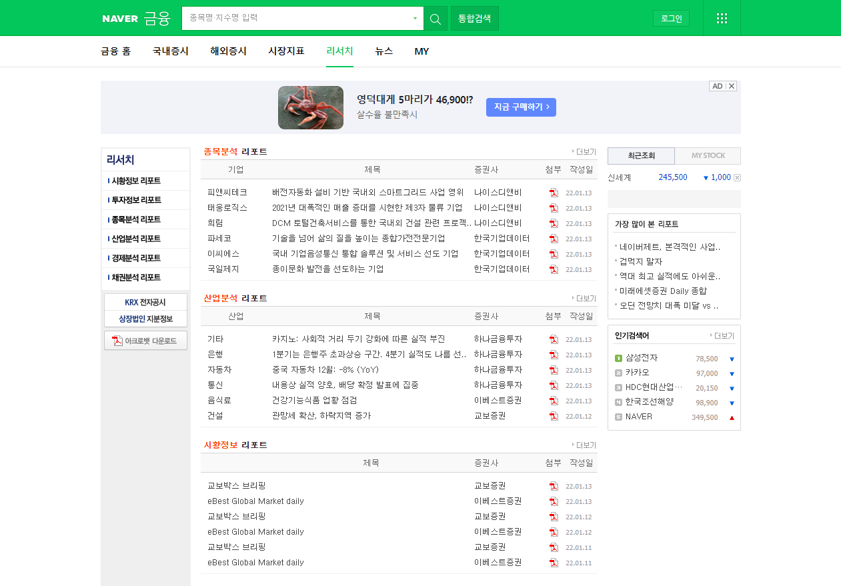Open the 뉴스 menu item
The height and width of the screenshot is (586, 841).
click(x=383, y=51)
